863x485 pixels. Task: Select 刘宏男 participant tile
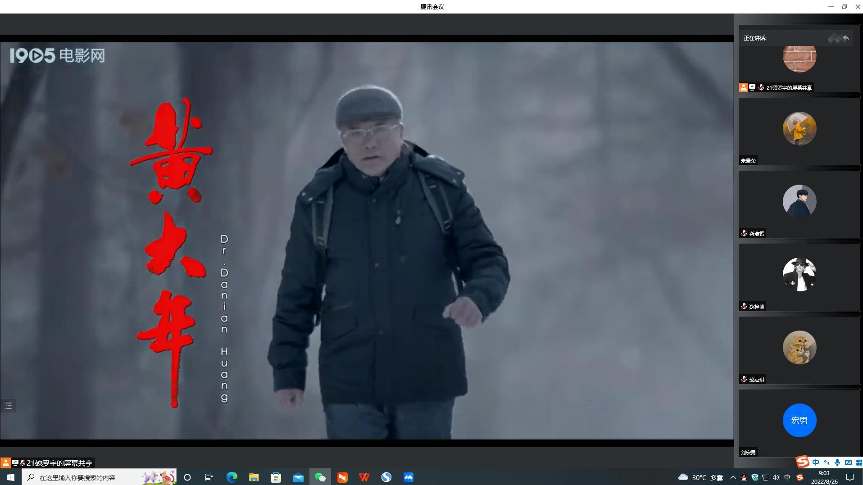point(799,422)
